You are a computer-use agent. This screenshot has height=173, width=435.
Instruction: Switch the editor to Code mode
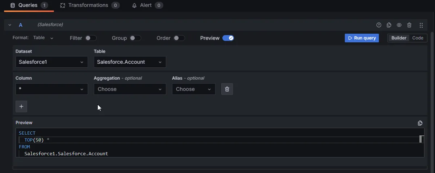[418, 38]
